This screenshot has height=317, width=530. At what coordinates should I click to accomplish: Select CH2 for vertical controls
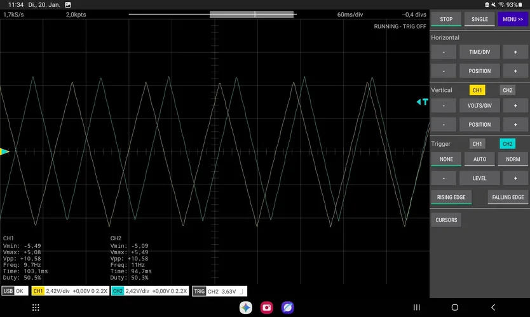507,91
